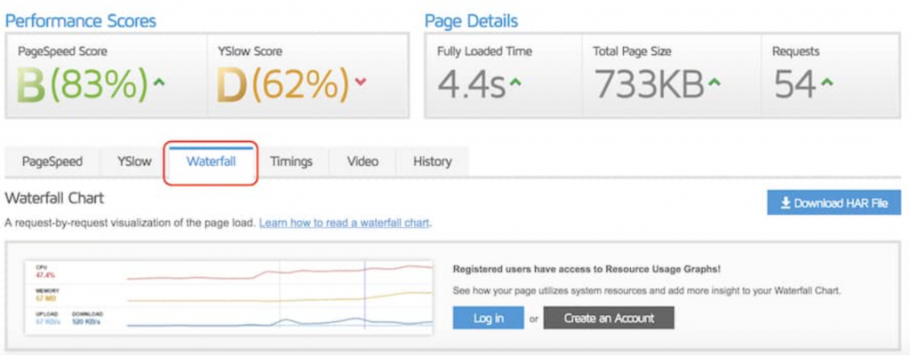Open the Timings tab
This screenshot has height=355, width=910.
[x=291, y=162]
